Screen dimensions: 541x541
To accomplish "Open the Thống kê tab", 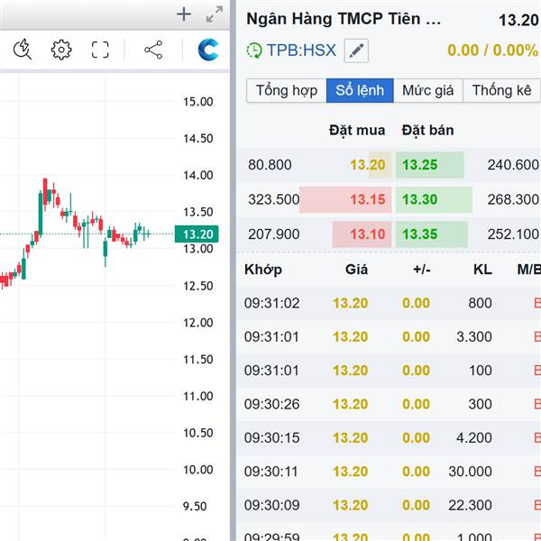I will pos(501,90).
